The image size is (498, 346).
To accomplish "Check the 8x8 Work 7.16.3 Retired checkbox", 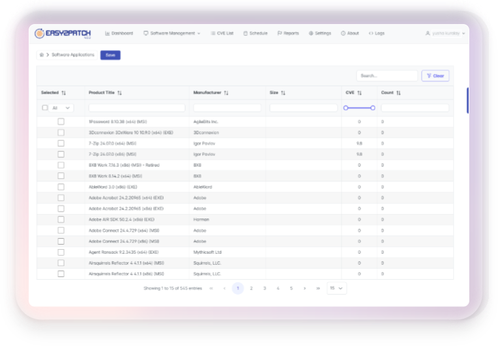I will (61, 165).
